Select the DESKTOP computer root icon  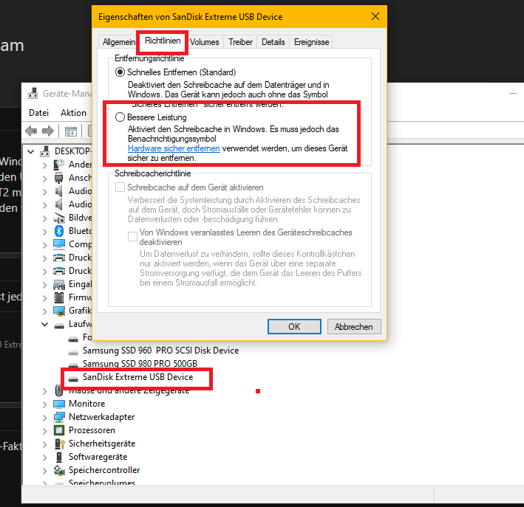click(45, 151)
